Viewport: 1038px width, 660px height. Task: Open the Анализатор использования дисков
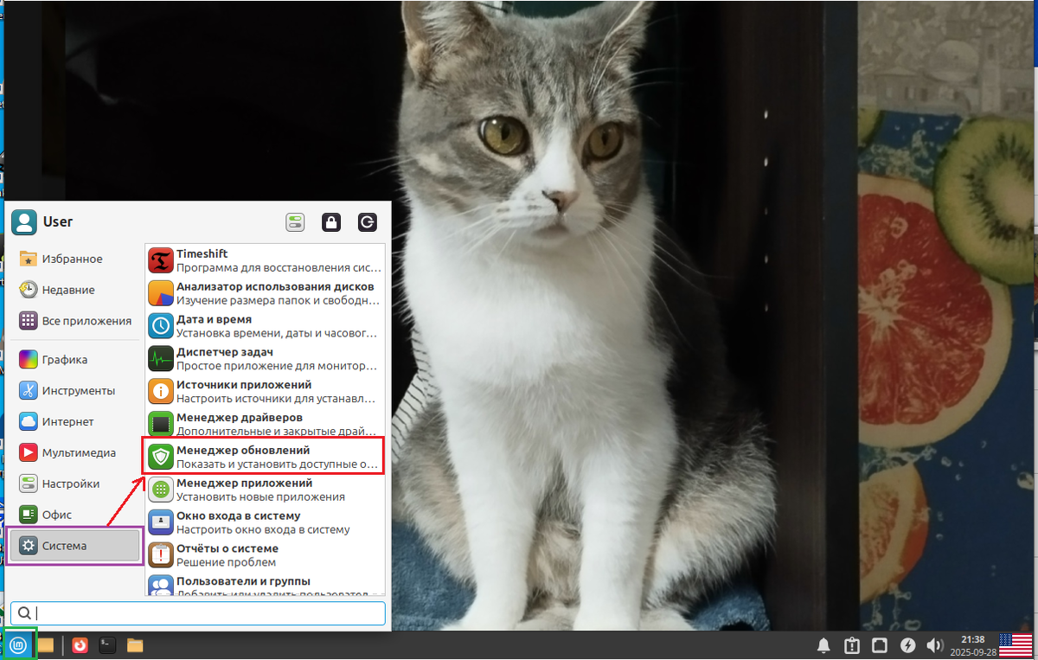tap(259, 292)
